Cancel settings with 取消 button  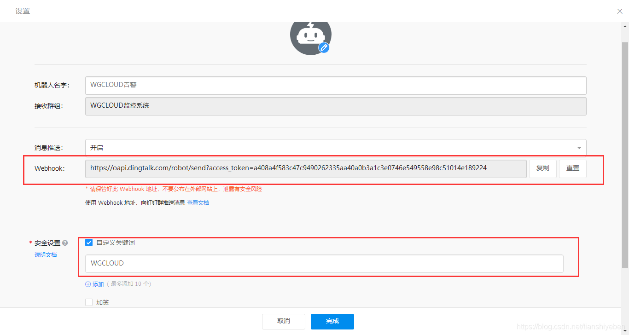284,321
